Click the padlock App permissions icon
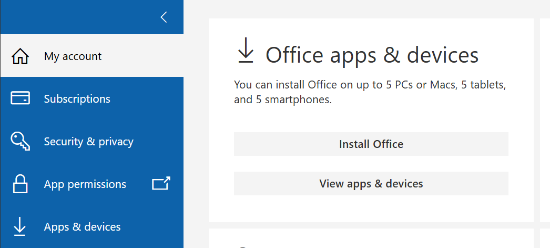Image resolution: width=550 pixels, height=248 pixels. (20, 184)
